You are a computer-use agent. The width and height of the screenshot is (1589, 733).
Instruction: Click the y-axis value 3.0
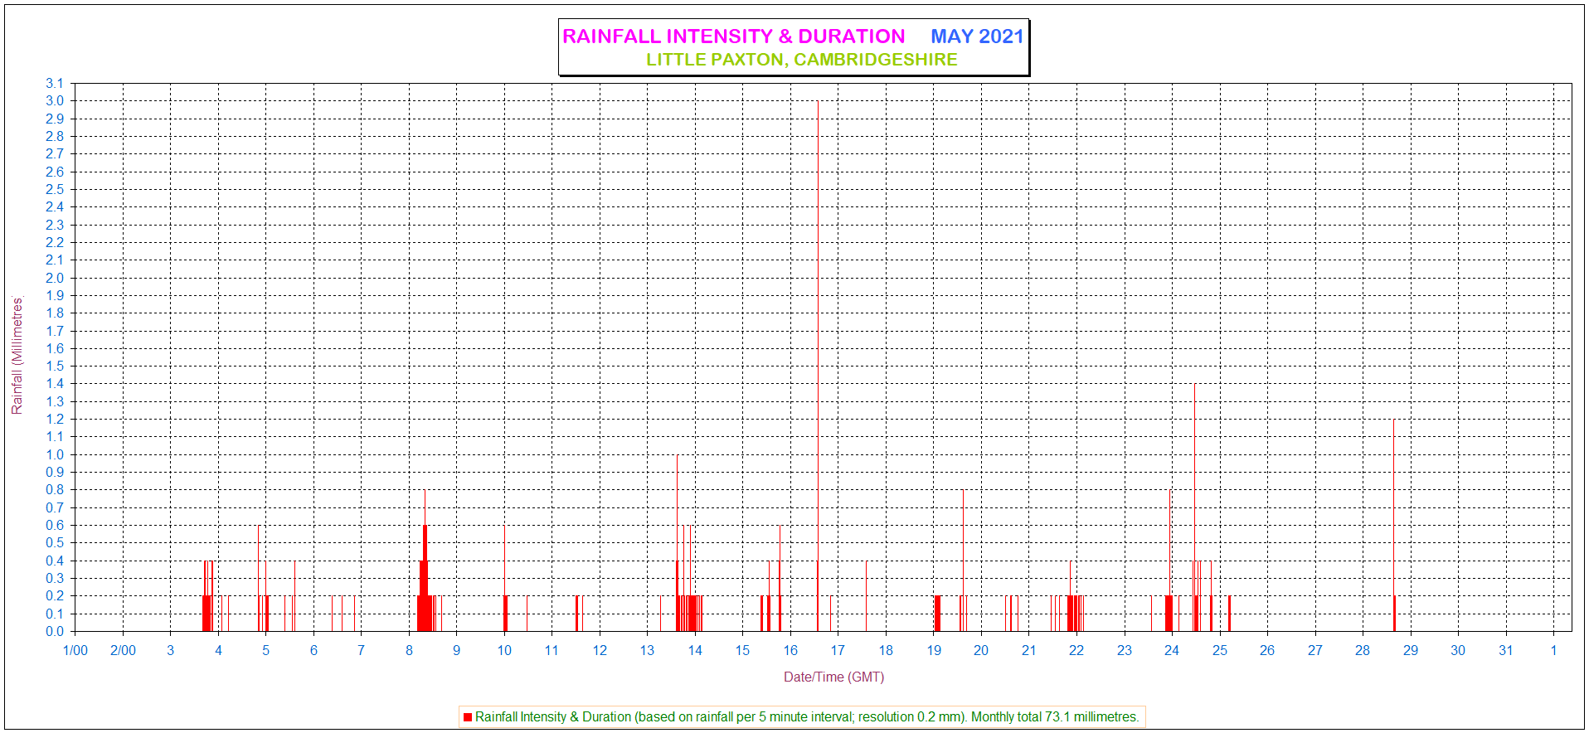(x=55, y=101)
